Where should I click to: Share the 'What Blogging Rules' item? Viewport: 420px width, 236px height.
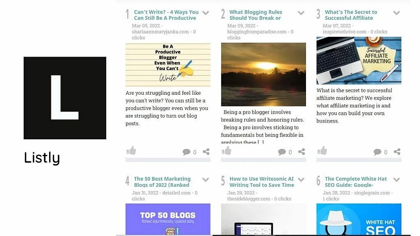[x=301, y=152]
